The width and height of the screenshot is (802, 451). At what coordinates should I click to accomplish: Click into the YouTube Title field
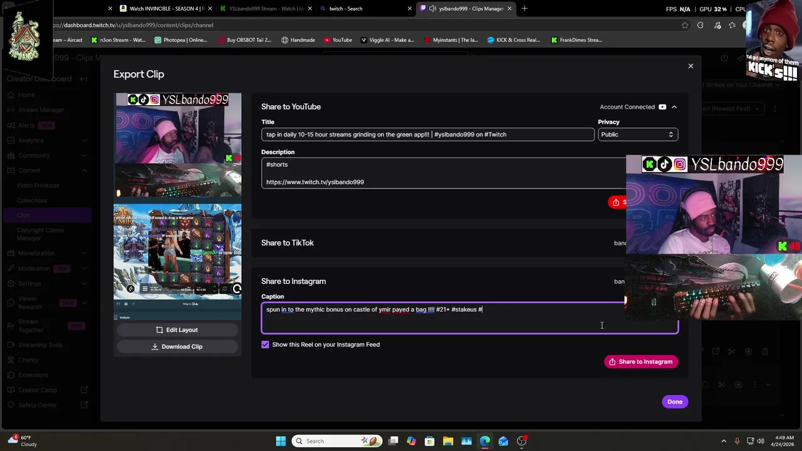[x=428, y=135]
